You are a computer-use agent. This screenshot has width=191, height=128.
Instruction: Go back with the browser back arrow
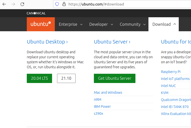(4, 4)
